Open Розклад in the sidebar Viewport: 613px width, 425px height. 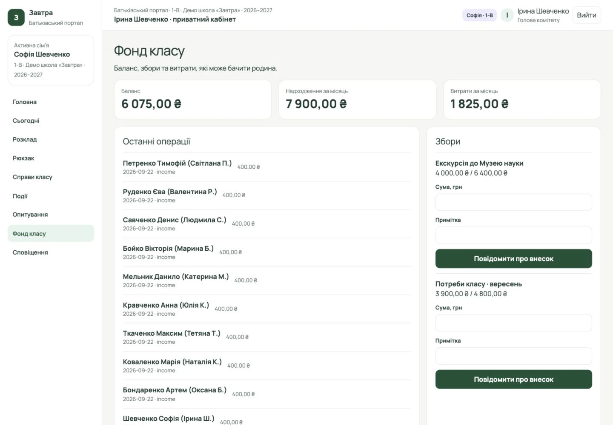pyautogui.click(x=51, y=139)
